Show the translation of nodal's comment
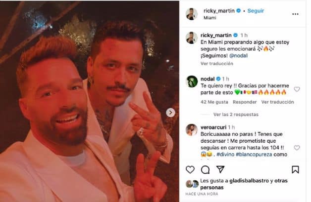Screen dimensions: 311x202 (277, 102)
